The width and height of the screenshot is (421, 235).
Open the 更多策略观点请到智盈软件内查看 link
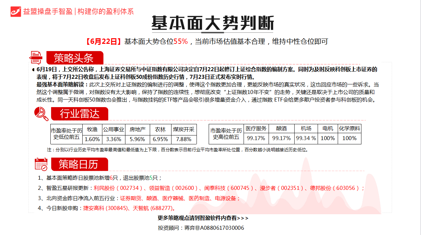coord(203,218)
